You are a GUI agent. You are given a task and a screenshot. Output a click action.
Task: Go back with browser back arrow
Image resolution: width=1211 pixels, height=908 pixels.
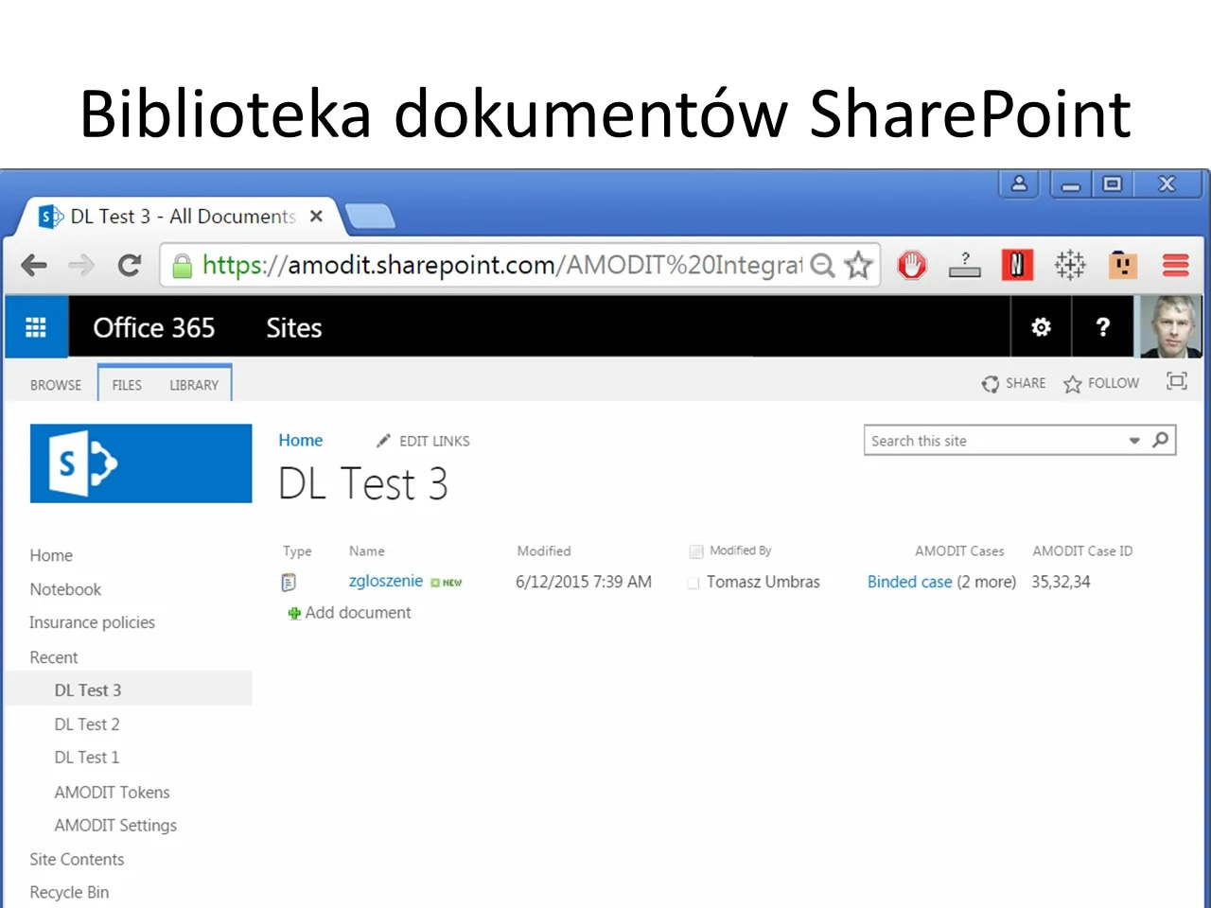(x=34, y=266)
